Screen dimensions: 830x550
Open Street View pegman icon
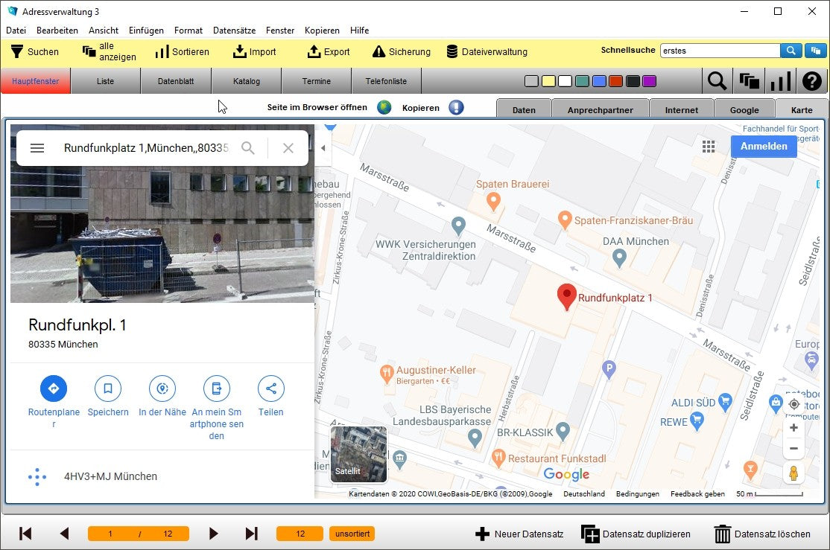coord(793,473)
